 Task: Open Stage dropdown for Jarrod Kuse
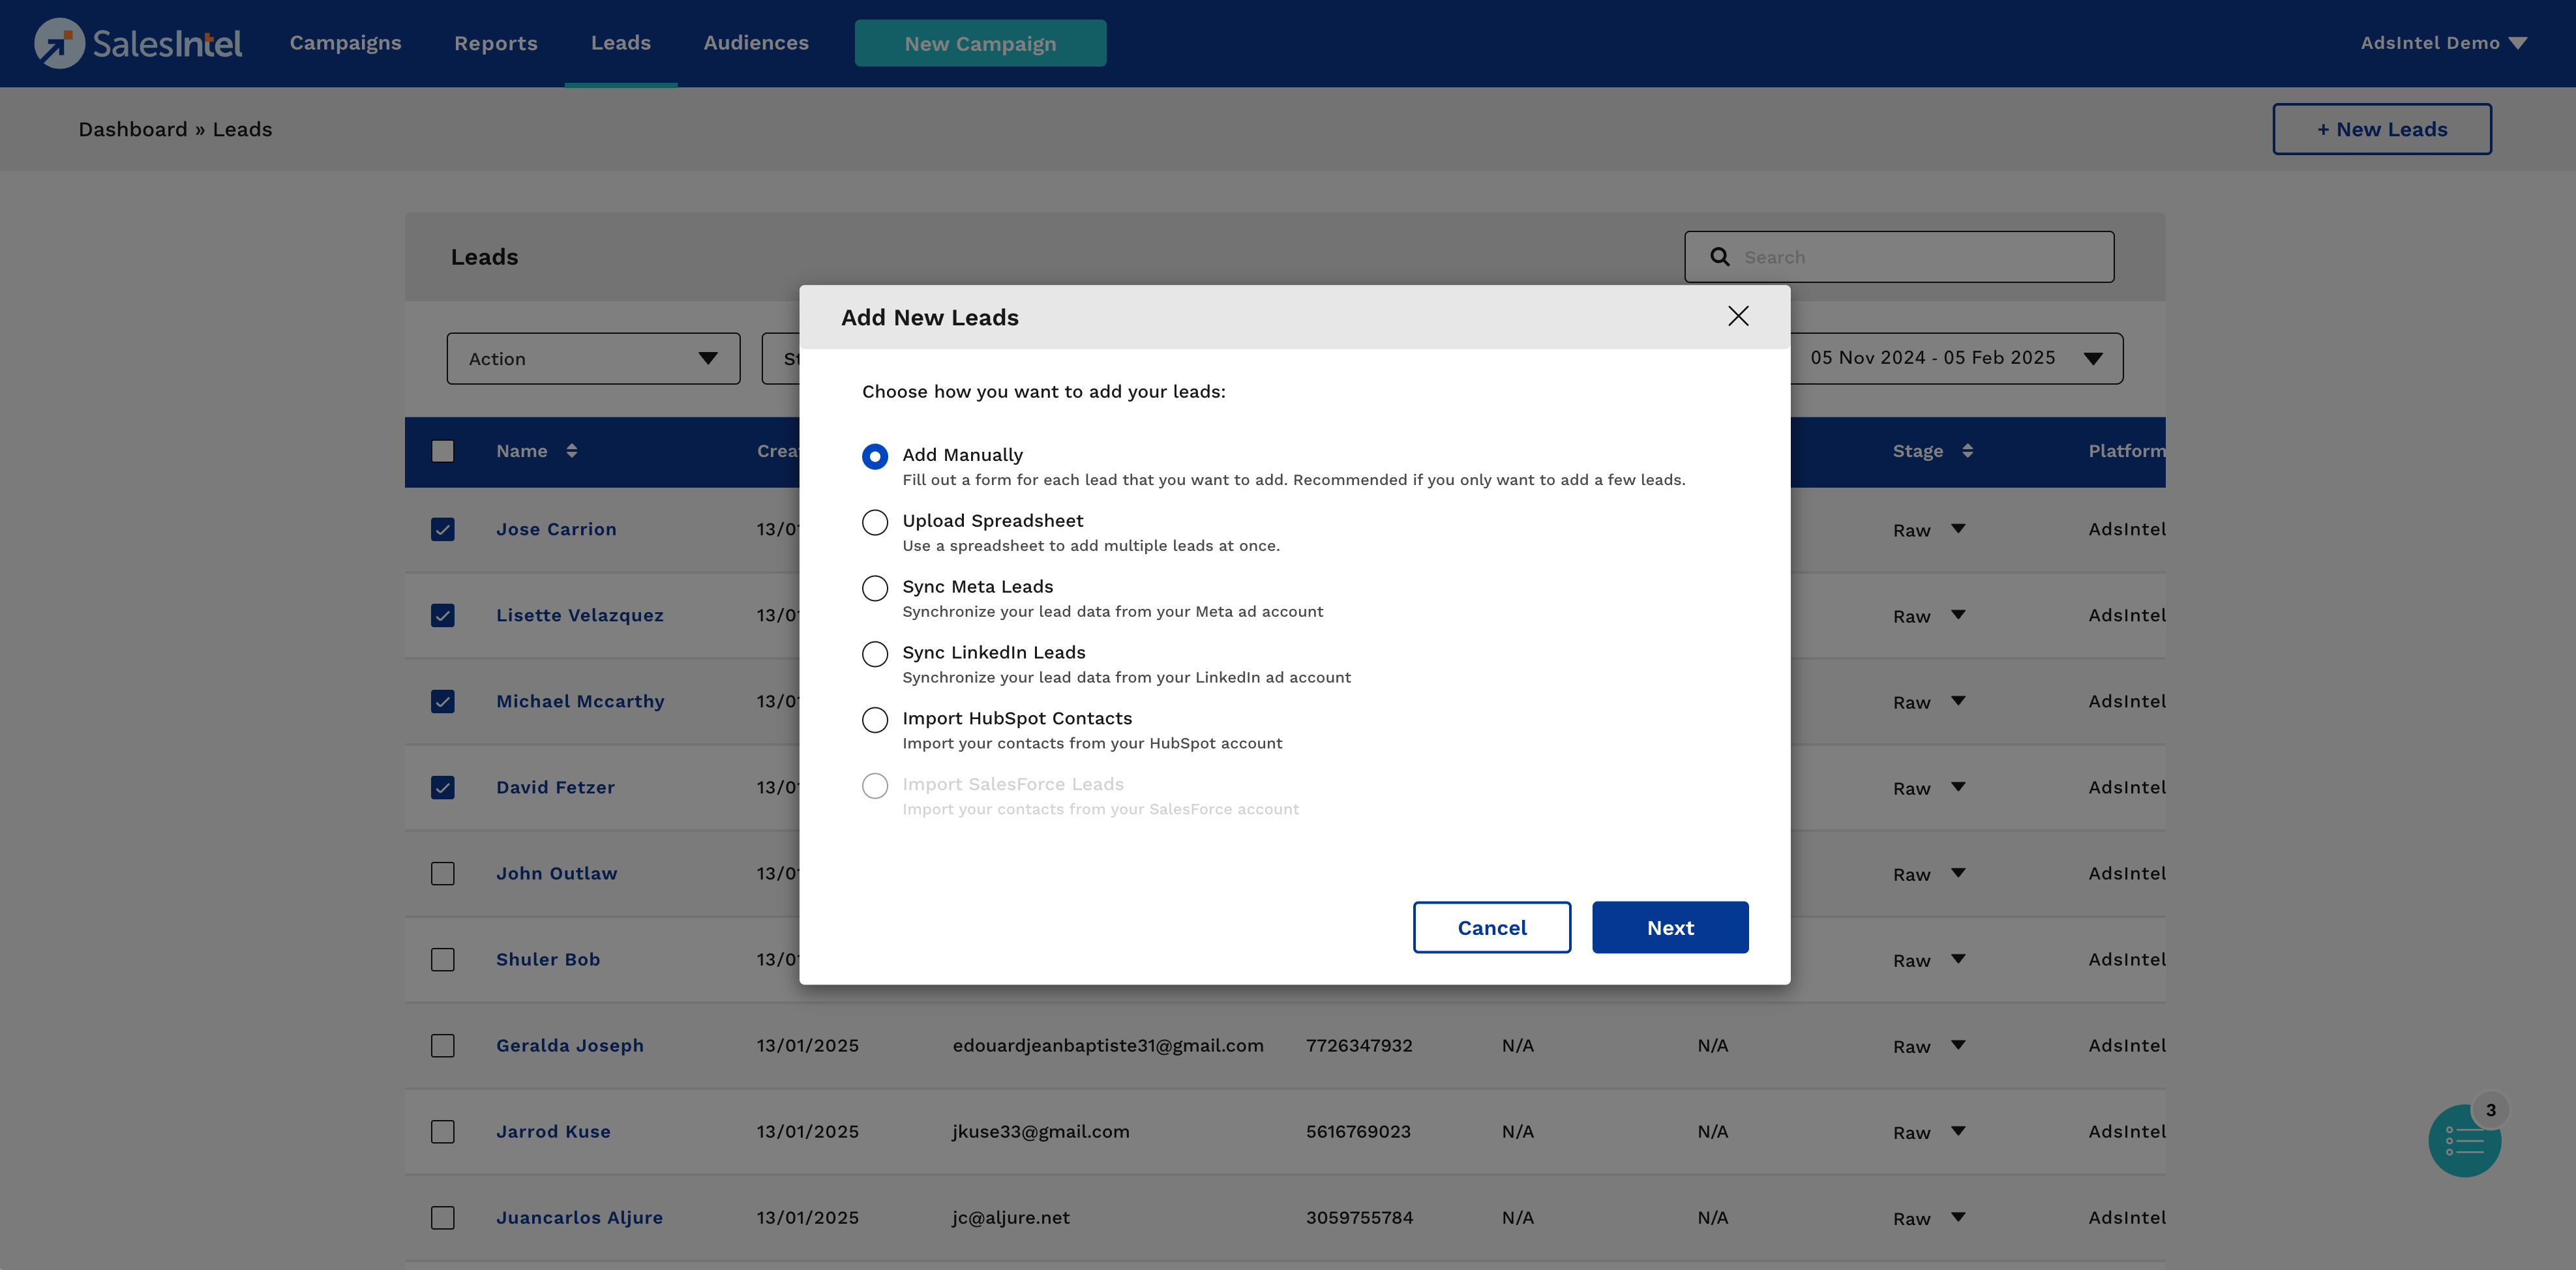(1958, 1131)
